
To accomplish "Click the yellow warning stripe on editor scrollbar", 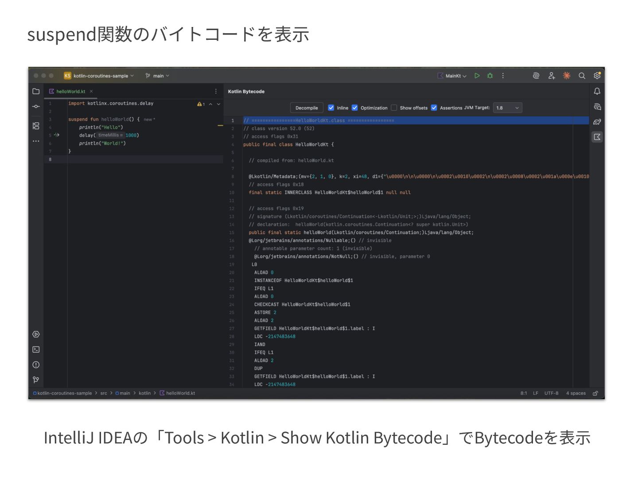I will (220, 126).
